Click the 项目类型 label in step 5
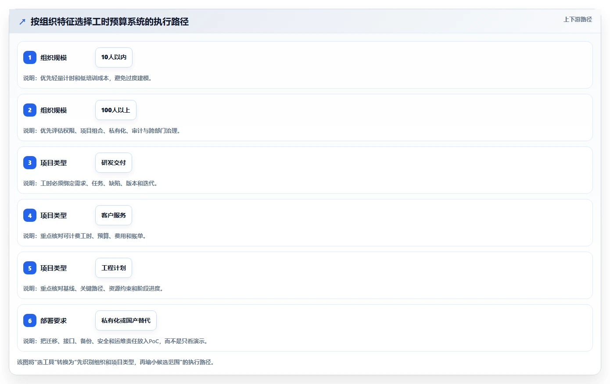Image resolution: width=610 pixels, height=384 pixels. click(54, 268)
